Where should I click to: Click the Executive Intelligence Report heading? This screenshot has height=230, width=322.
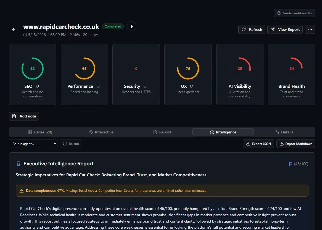[x=59, y=164]
